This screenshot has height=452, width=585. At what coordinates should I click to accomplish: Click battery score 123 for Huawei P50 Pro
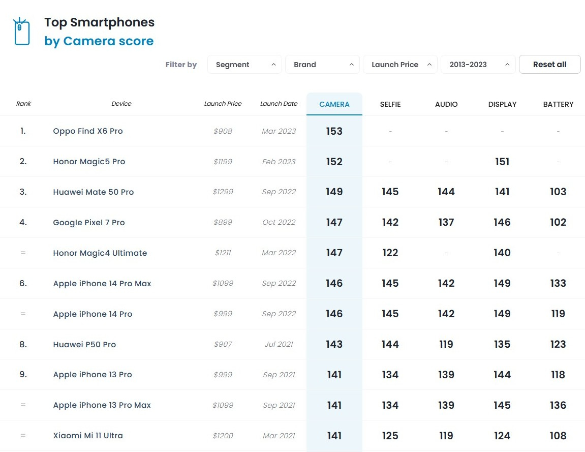pos(558,345)
